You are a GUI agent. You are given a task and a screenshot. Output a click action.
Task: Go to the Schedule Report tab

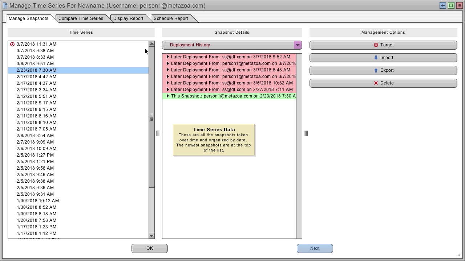coord(171,18)
